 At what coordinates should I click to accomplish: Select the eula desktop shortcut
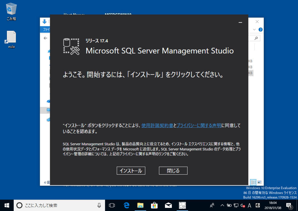point(11,39)
